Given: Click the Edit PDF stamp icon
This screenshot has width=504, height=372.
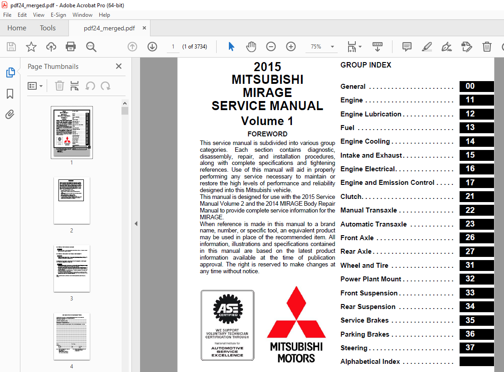Looking at the screenshot, I should pyautogui.click(x=466, y=47).
